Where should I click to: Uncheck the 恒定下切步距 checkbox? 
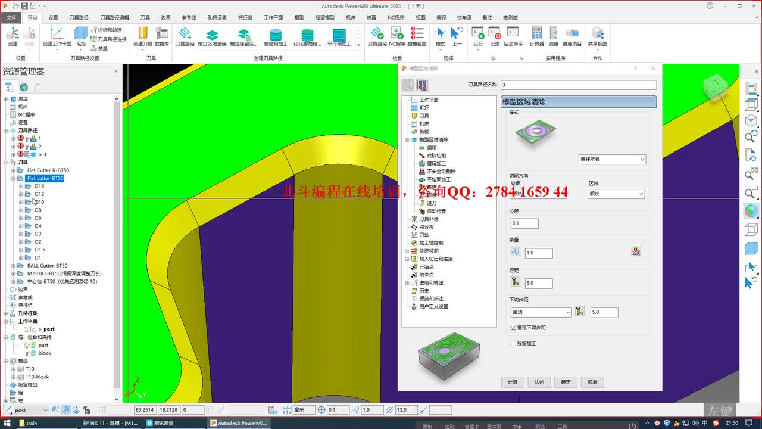click(513, 327)
